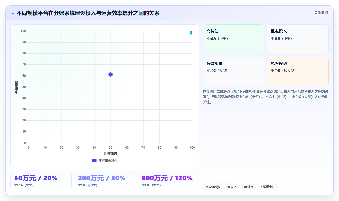Screen dimensions: 339x201
Task: Select the 表格 tag pill
Action: (232, 187)
